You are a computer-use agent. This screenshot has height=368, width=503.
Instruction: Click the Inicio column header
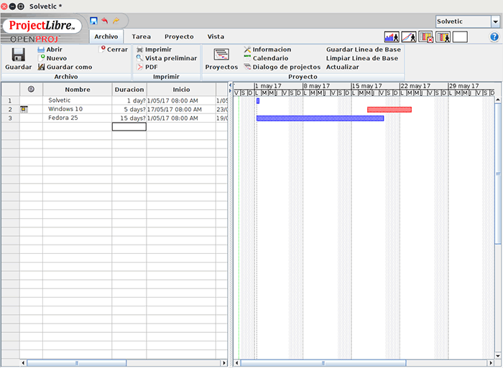coord(181,90)
